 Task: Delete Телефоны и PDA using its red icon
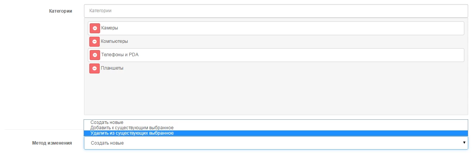[94, 55]
